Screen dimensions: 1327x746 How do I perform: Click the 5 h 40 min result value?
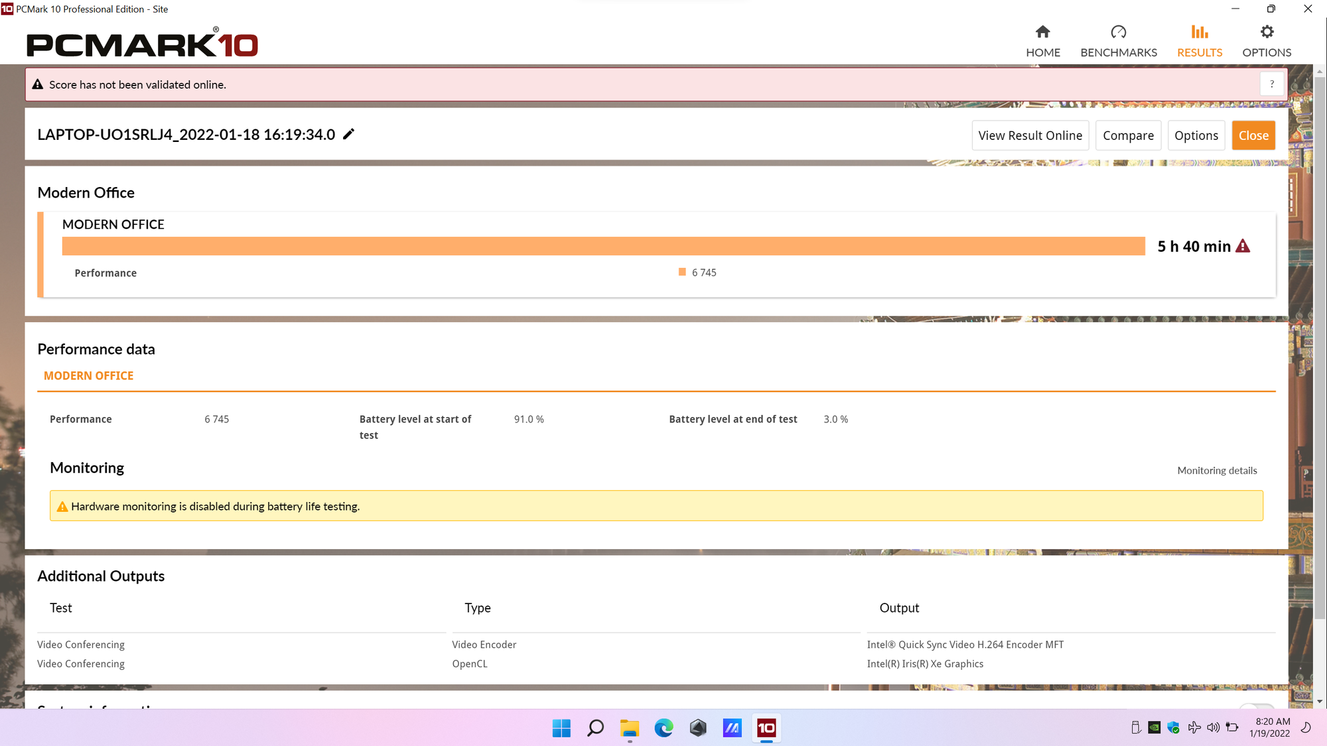point(1194,247)
